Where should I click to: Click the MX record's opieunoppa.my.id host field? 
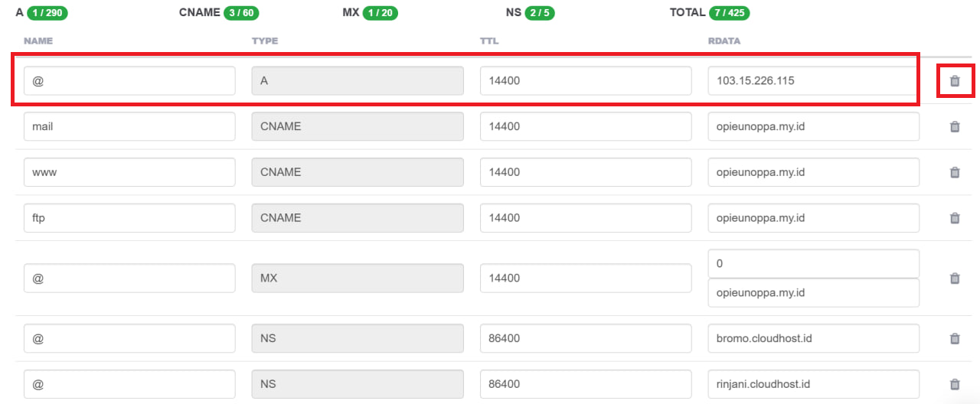tap(814, 292)
